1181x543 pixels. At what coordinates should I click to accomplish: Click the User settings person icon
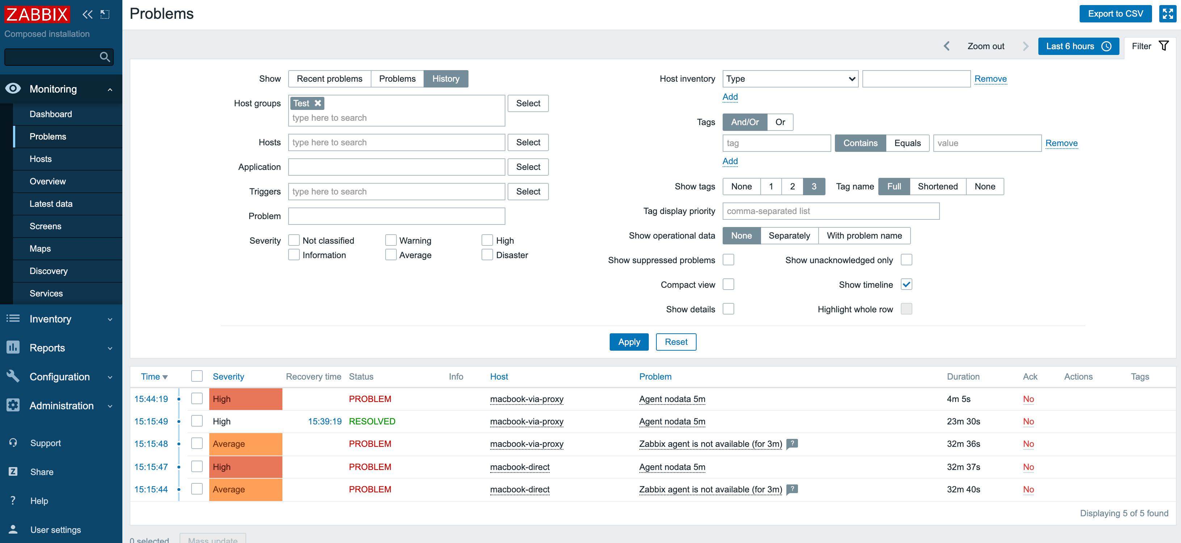point(13,529)
